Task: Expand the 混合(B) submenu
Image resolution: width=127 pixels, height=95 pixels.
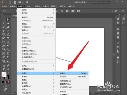Action: click(36, 83)
